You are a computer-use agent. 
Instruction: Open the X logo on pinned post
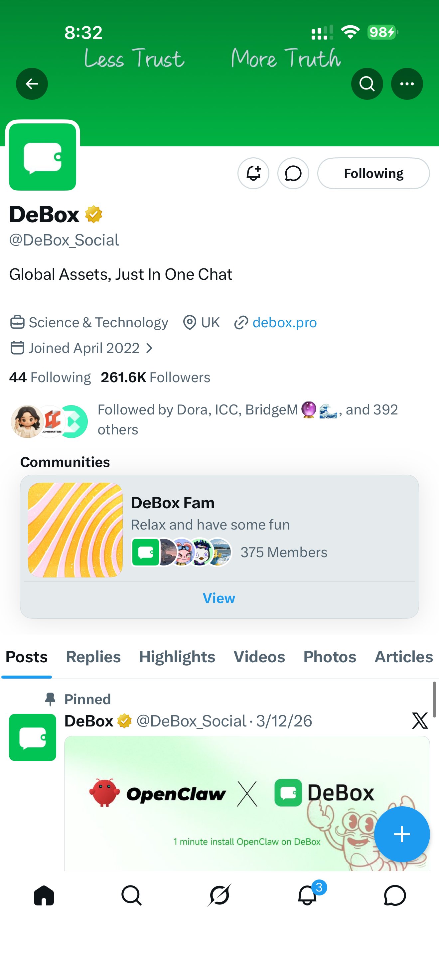[x=420, y=721]
